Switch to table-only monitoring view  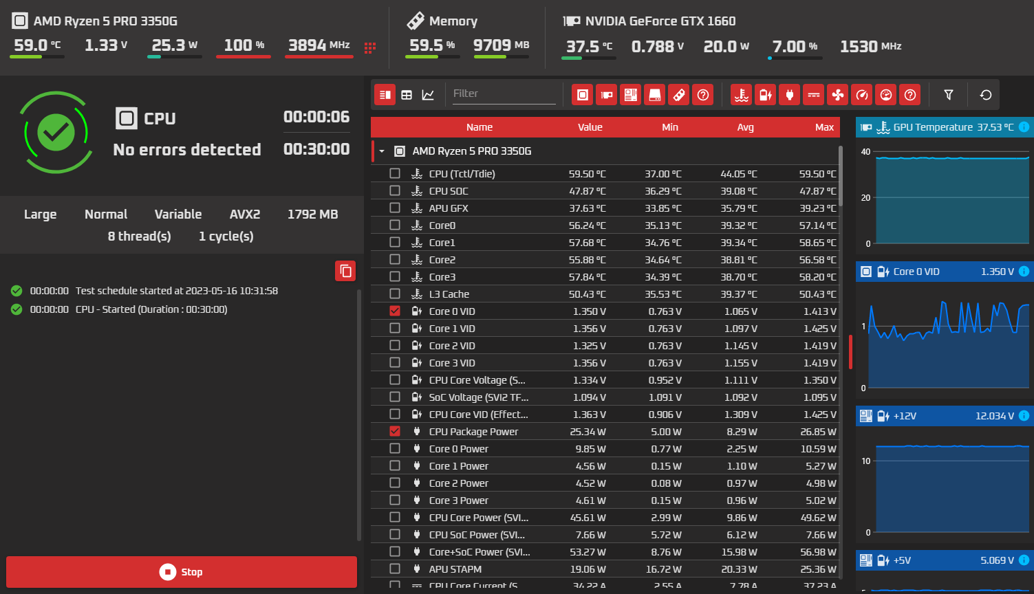pos(407,95)
